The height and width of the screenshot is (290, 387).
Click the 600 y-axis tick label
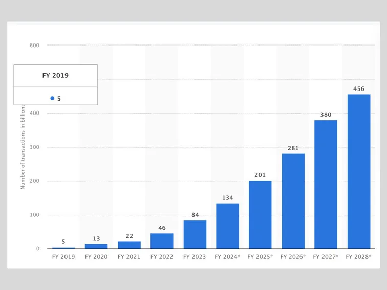pyautogui.click(x=34, y=46)
